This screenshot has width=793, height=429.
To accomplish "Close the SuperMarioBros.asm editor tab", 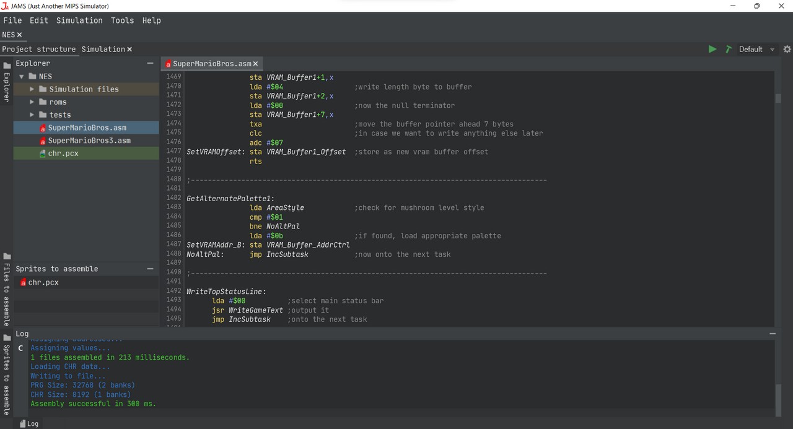I will point(255,64).
